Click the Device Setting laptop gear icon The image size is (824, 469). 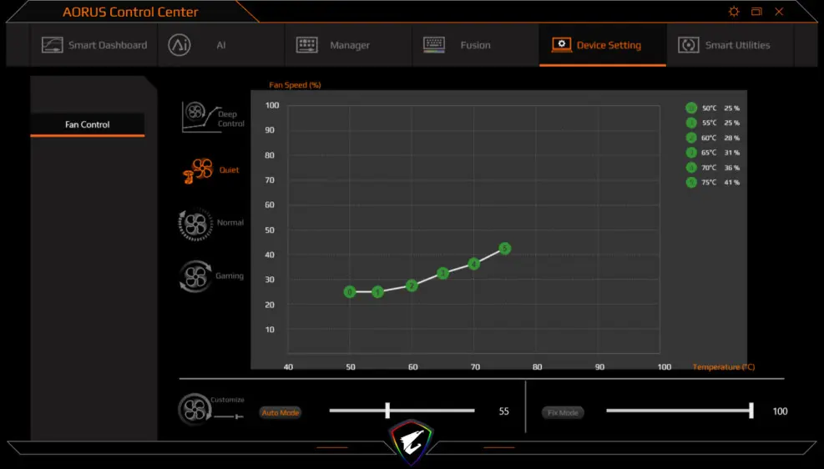pos(561,44)
